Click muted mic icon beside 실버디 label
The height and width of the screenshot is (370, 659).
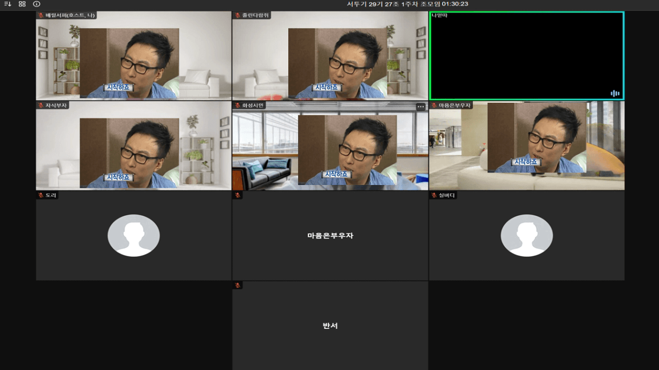click(x=434, y=195)
